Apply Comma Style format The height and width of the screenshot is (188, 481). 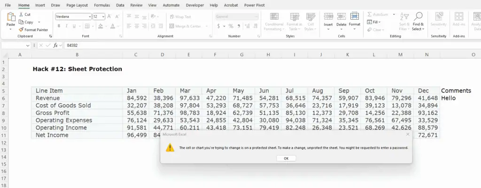click(238, 26)
